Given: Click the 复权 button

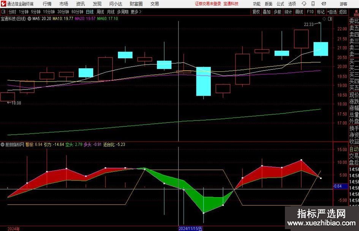Looking at the screenshot, I should click(x=256, y=12).
